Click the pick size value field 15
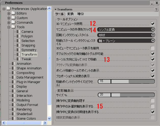The image size is (160, 126). pyautogui.click(x=104, y=82)
